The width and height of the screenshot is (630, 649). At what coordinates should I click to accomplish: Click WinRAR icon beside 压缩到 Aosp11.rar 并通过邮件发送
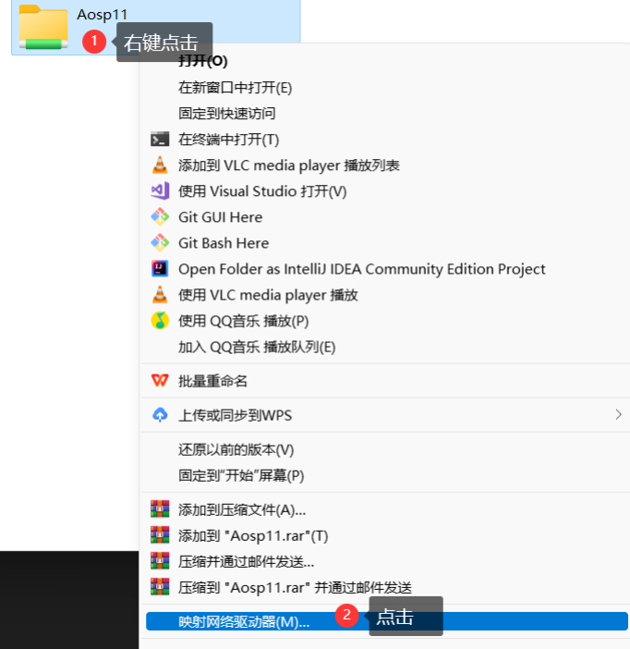160,587
